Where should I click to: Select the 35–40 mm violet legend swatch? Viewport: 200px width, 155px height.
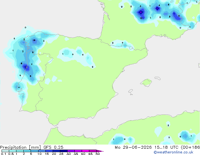tap(78, 151)
